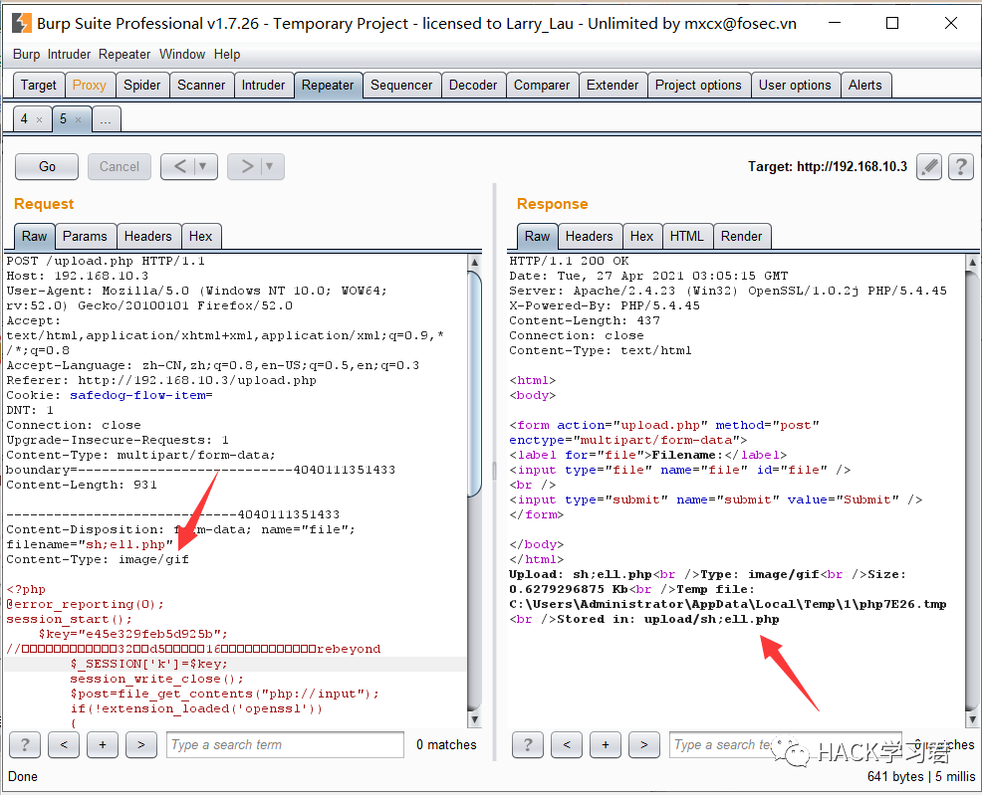Switch to the Sequencer tab
Viewport: 982px width, 795px height.
[401, 85]
